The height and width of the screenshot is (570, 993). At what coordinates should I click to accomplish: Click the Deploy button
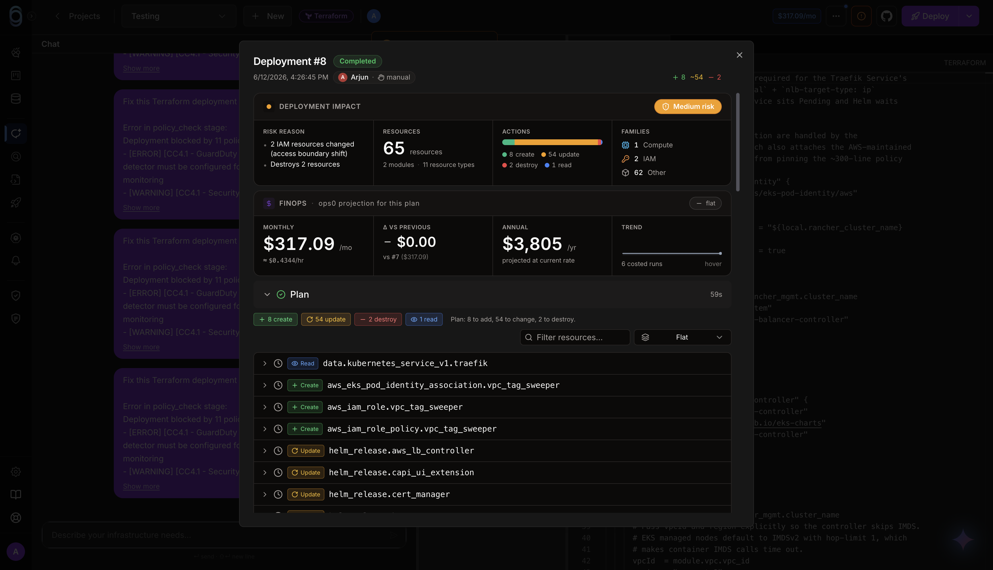pos(930,16)
